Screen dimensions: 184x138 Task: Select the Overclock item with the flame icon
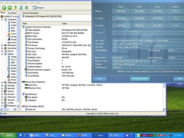[9, 34]
